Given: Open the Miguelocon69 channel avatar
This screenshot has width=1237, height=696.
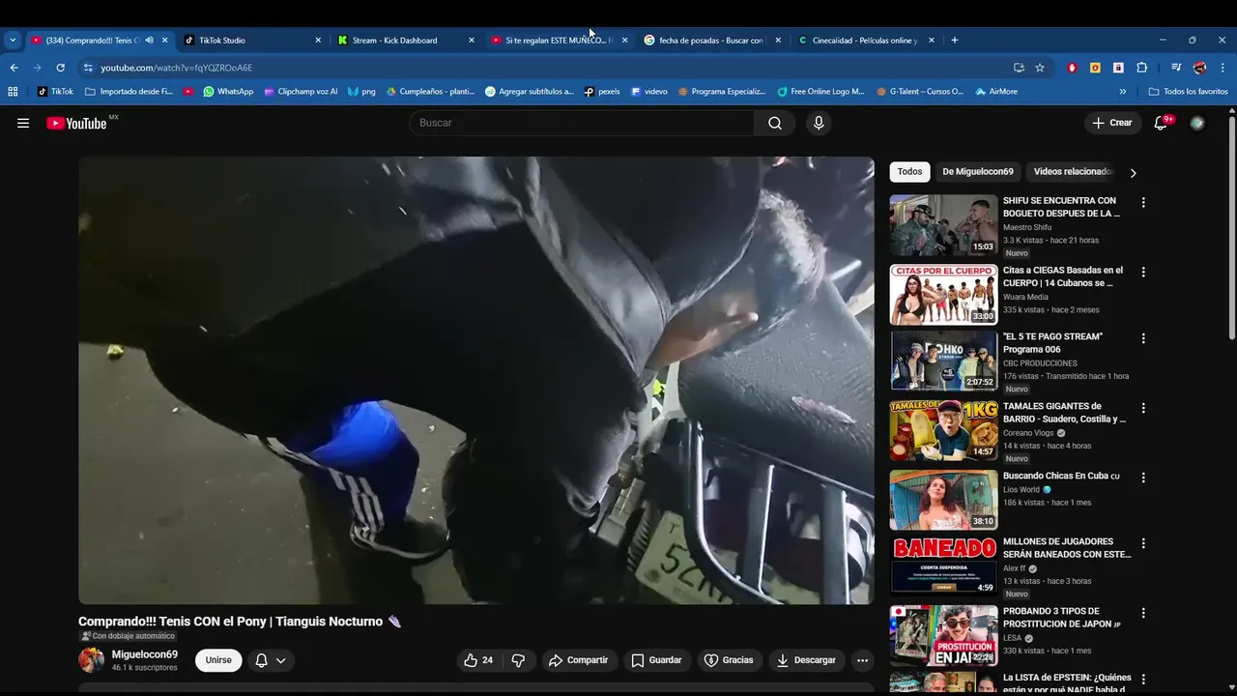Looking at the screenshot, I should (x=91, y=660).
